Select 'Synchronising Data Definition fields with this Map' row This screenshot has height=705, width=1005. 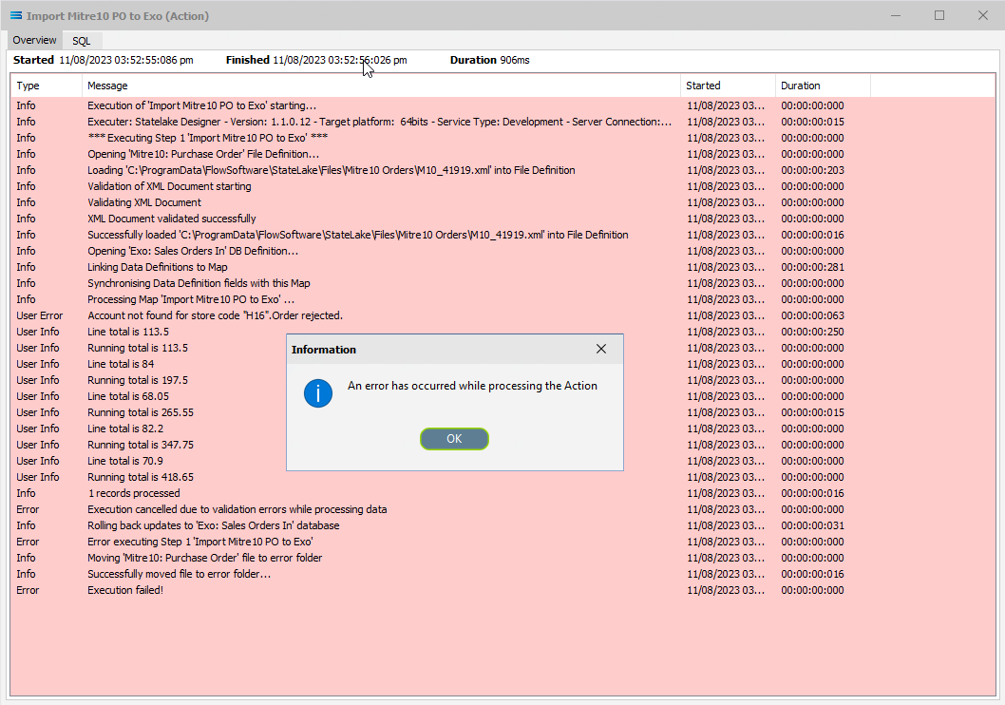[x=502, y=283]
